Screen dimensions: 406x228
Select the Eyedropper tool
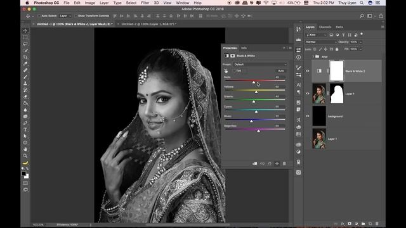25,63
